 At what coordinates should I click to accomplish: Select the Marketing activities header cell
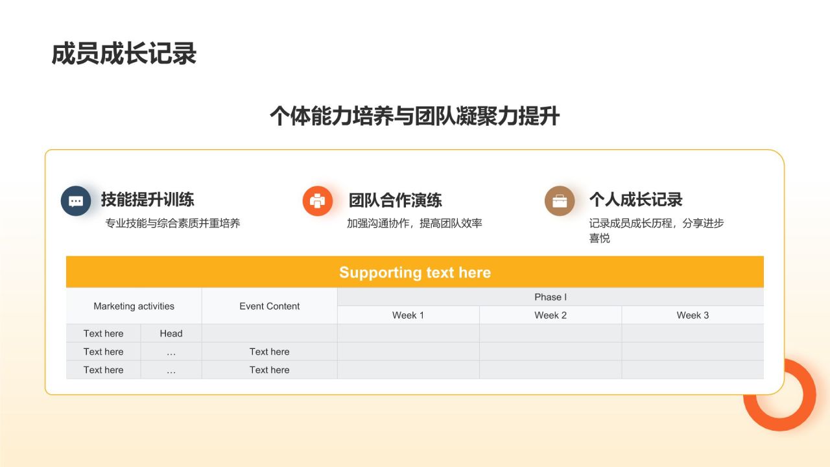click(x=134, y=306)
